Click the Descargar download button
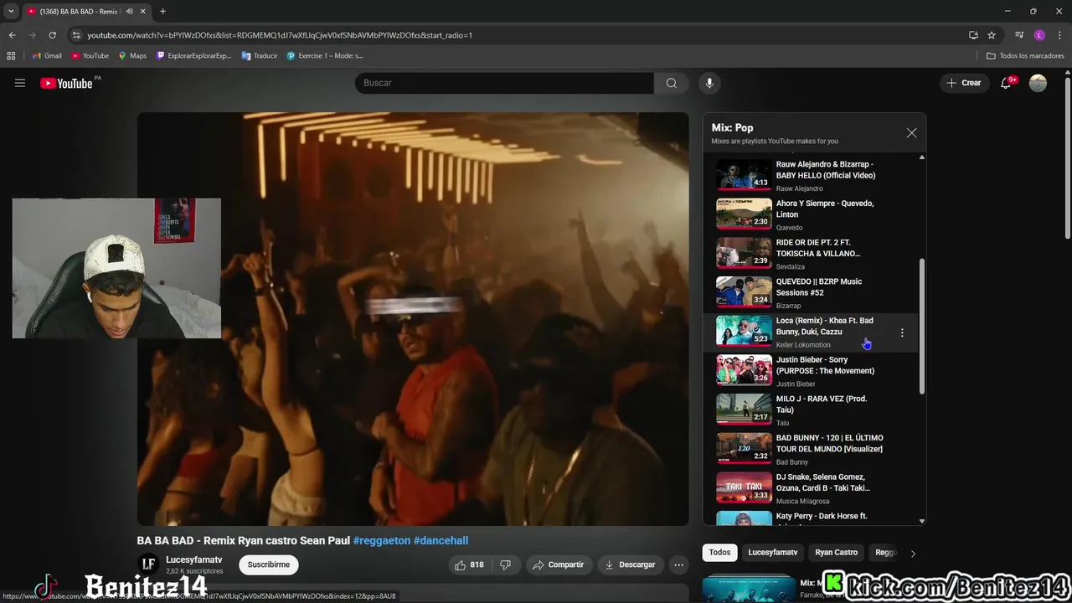The width and height of the screenshot is (1072, 603). (x=631, y=564)
